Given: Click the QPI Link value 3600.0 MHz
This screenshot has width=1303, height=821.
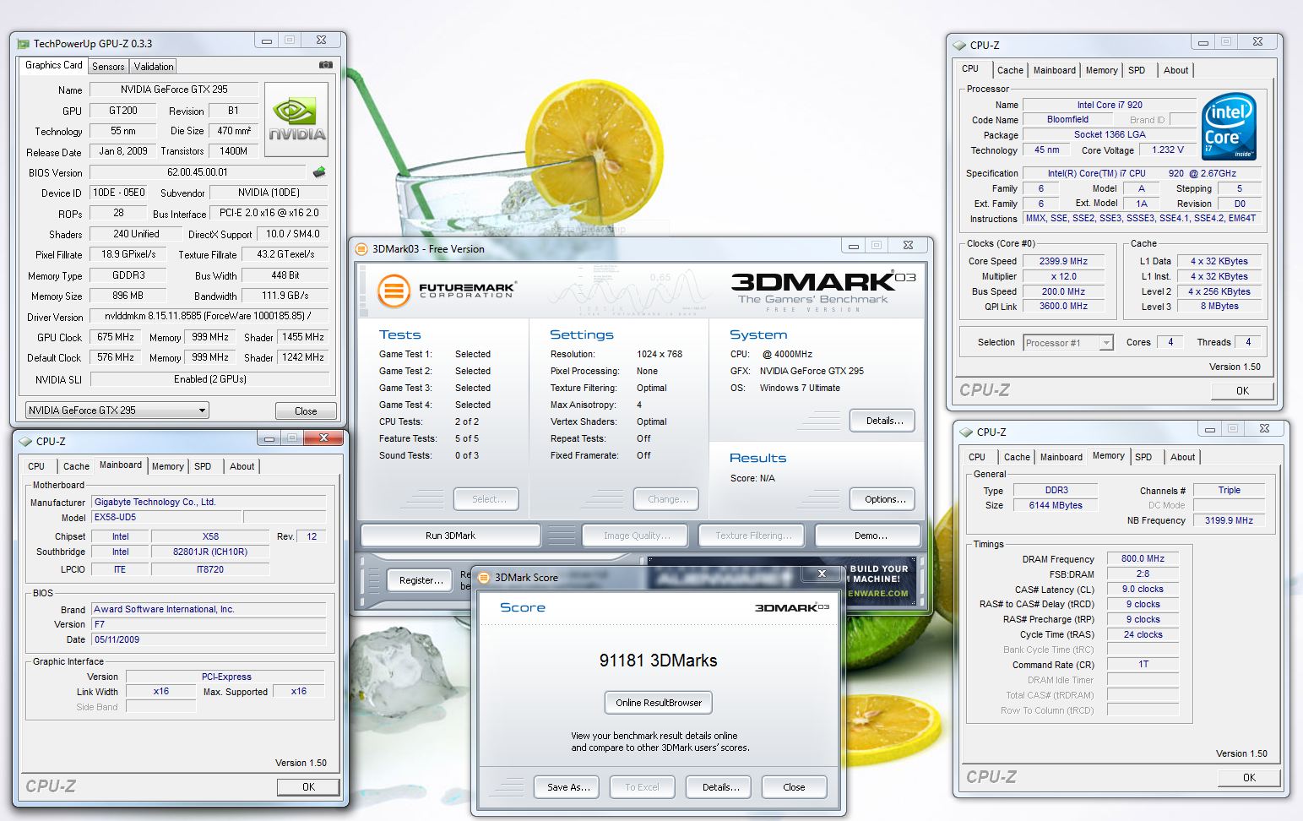Looking at the screenshot, I should coord(1063,306).
